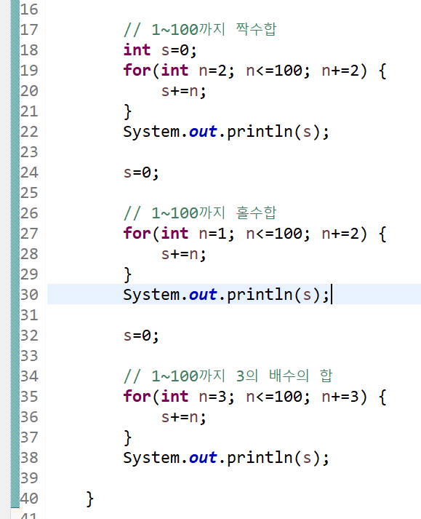Screen dimensions: 421x519
Task: Click line number 30 in the gutter
Action: 29,296
